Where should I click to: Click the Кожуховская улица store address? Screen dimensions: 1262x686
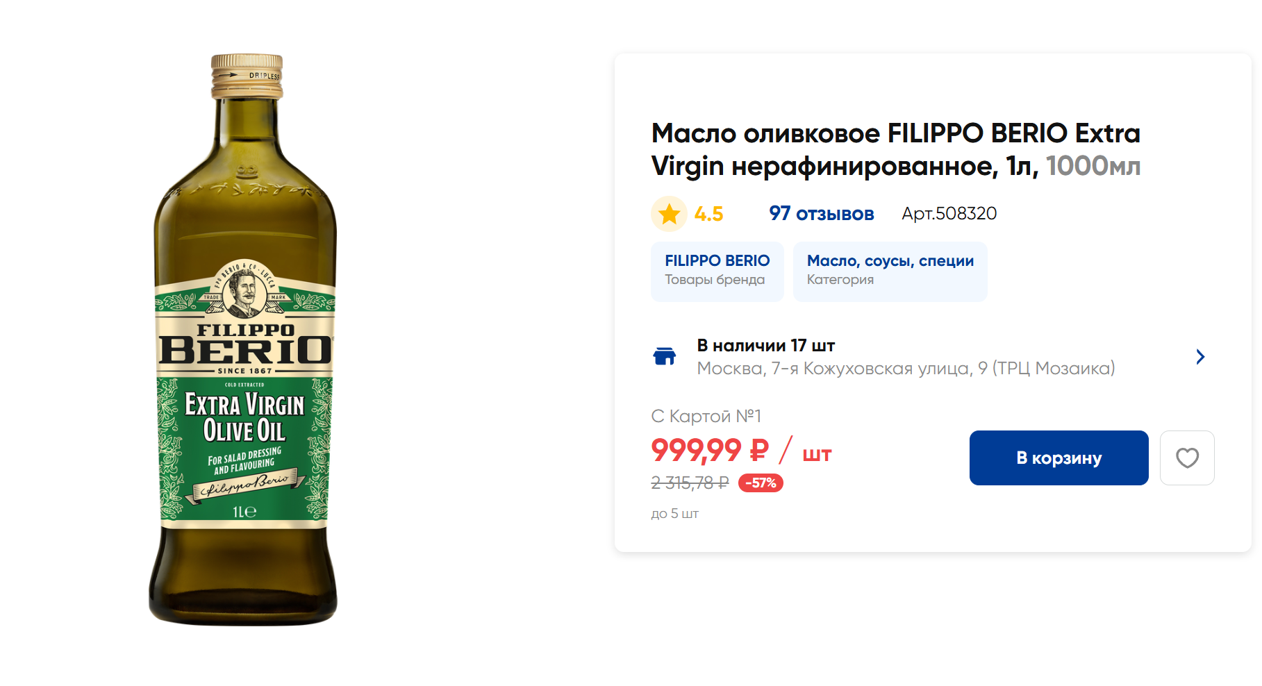pos(906,368)
